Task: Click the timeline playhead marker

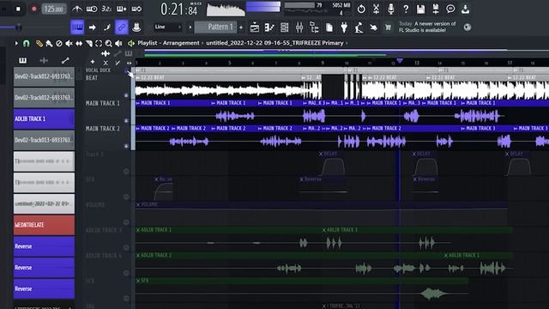Action: (x=400, y=61)
